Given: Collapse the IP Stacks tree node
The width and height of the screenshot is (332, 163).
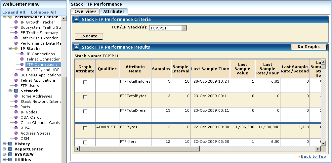Looking at the screenshot, I should coord(10,49).
